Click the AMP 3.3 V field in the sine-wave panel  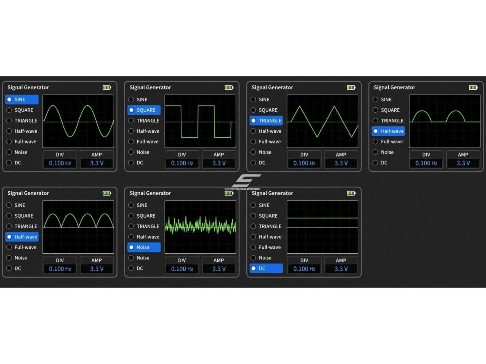pos(97,163)
